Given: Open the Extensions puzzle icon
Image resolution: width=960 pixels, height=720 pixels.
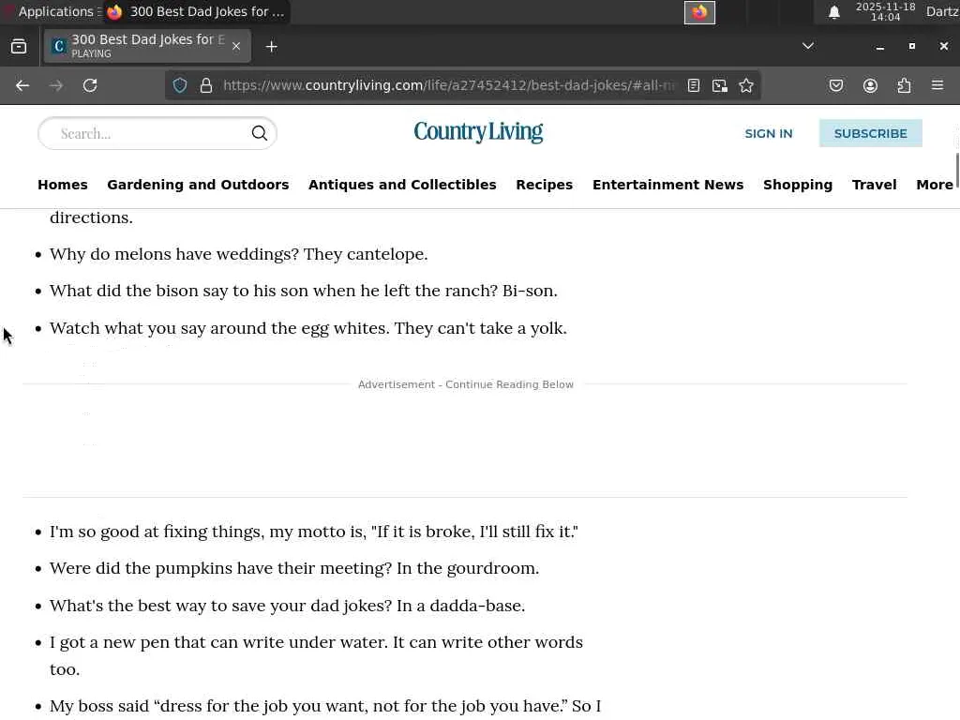Looking at the screenshot, I should 905,85.
